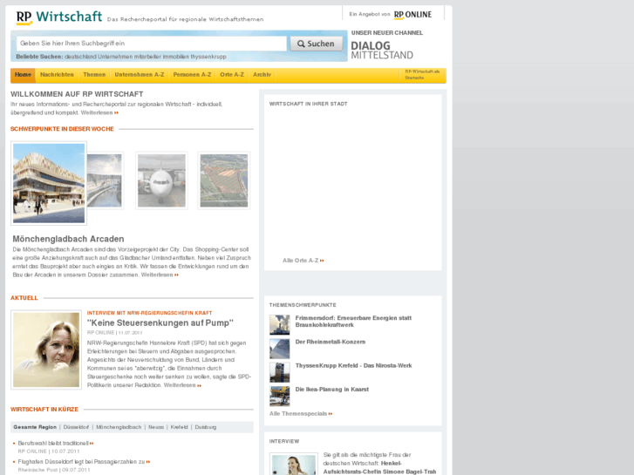Screen dimensions: 634x475
Task: Open Hannelore Kraft interview photo
Action: coord(46,349)
